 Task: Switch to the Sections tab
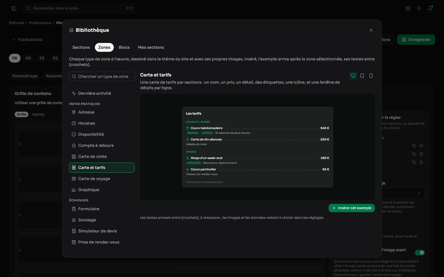click(x=81, y=47)
